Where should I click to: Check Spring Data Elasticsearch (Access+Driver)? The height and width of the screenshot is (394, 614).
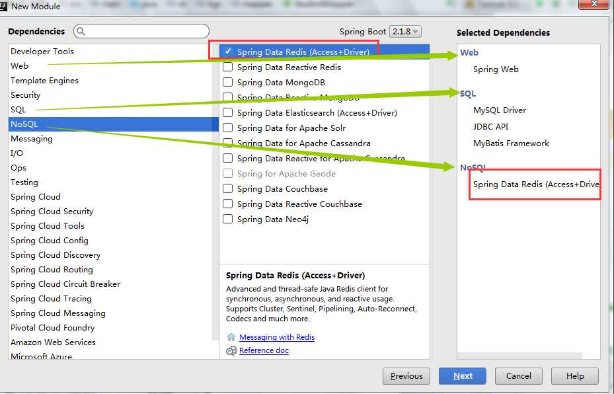tap(228, 113)
